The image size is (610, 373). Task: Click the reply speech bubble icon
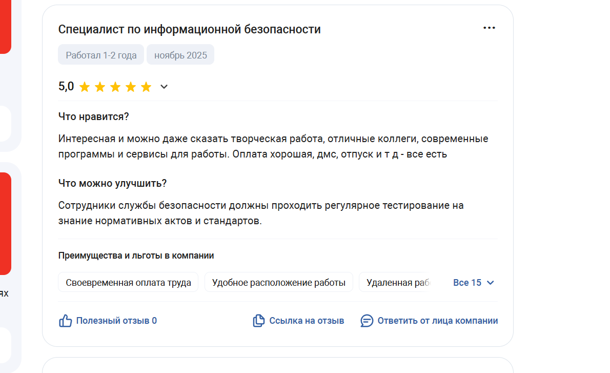pyautogui.click(x=367, y=321)
